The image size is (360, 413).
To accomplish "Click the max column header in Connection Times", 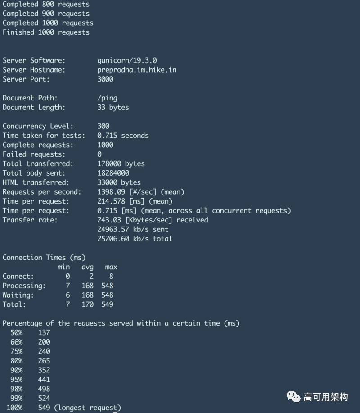I will pyautogui.click(x=111, y=267).
